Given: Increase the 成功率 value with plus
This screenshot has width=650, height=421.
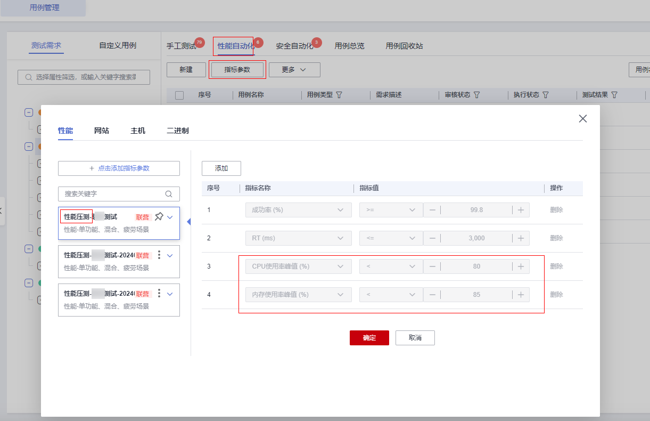Looking at the screenshot, I should [x=521, y=210].
